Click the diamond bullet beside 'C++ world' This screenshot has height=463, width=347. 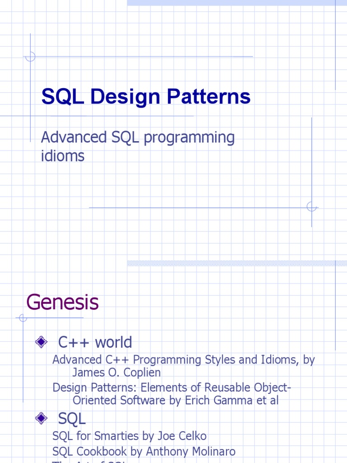tap(41, 342)
